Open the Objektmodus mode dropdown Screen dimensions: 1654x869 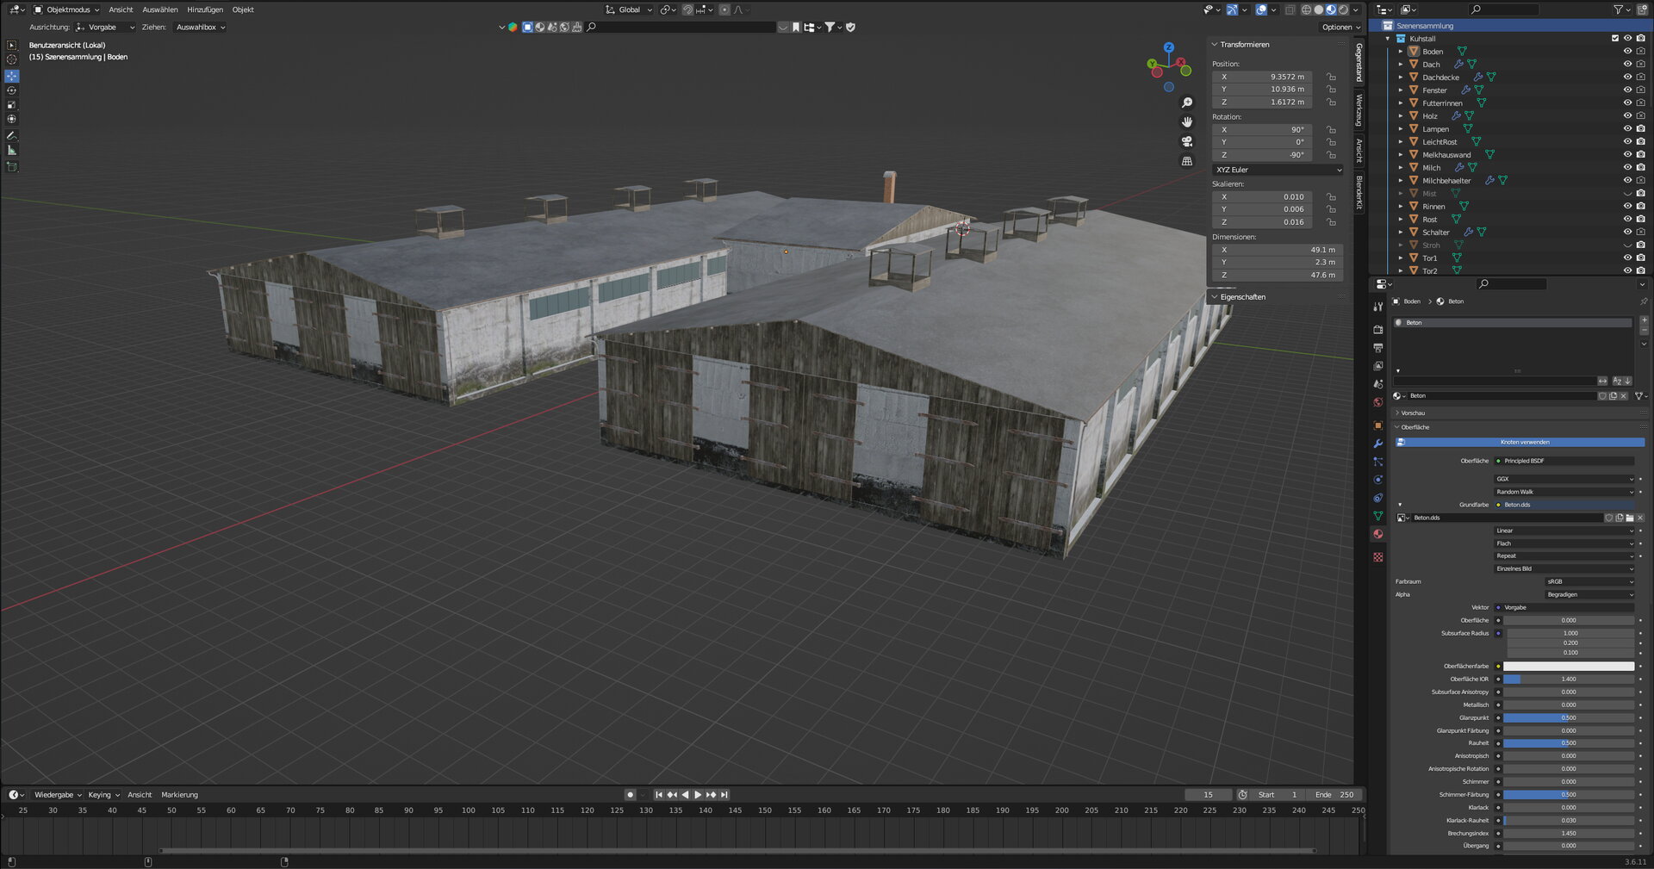coord(67,9)
